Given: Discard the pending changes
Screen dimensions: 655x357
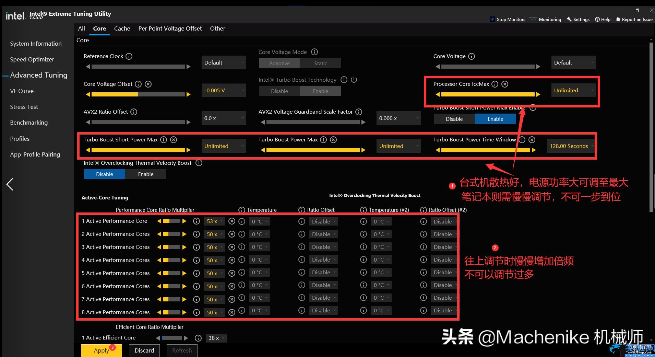Looking at the screenshot, I should [x=144, y=350].
